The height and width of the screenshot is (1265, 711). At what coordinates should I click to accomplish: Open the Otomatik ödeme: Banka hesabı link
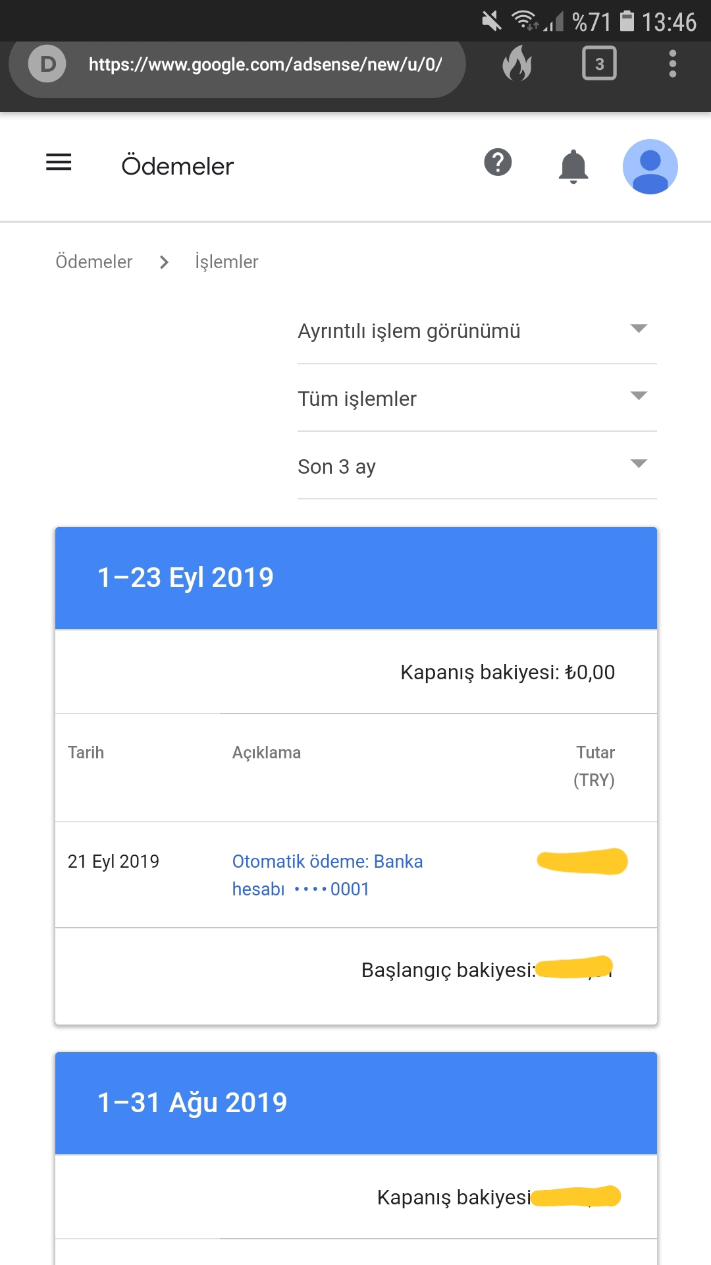tap(327, 875)
